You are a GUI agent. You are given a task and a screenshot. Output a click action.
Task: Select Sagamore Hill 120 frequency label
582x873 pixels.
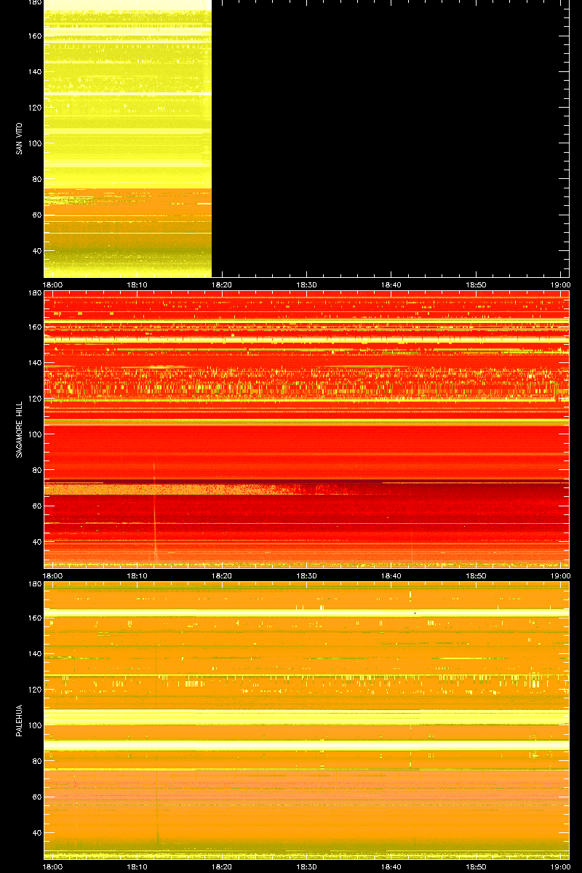point(34,398)
